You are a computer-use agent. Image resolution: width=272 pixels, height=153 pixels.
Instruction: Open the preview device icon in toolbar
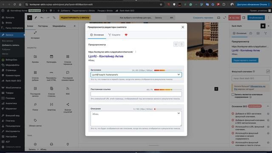[x=218, y=18]
